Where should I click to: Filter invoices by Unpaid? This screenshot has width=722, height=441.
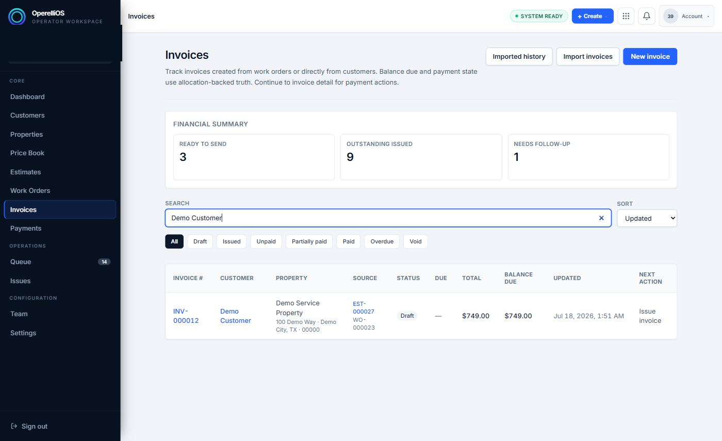[266, 241]
